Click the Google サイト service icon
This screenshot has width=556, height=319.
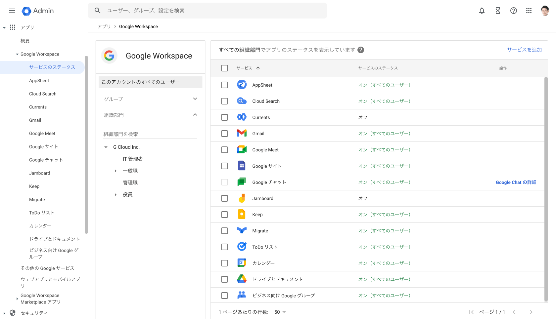tap(242, 166)
